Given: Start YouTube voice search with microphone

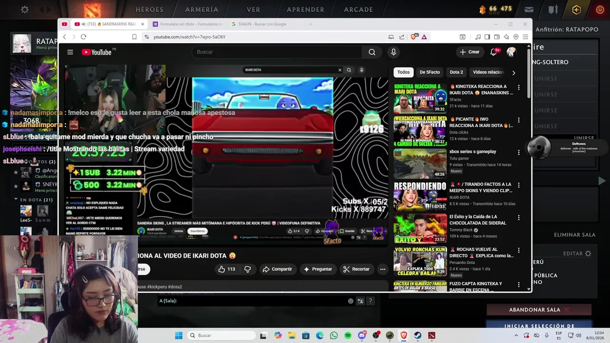Looking at the screenshot, I should click(x=393, y=52).
